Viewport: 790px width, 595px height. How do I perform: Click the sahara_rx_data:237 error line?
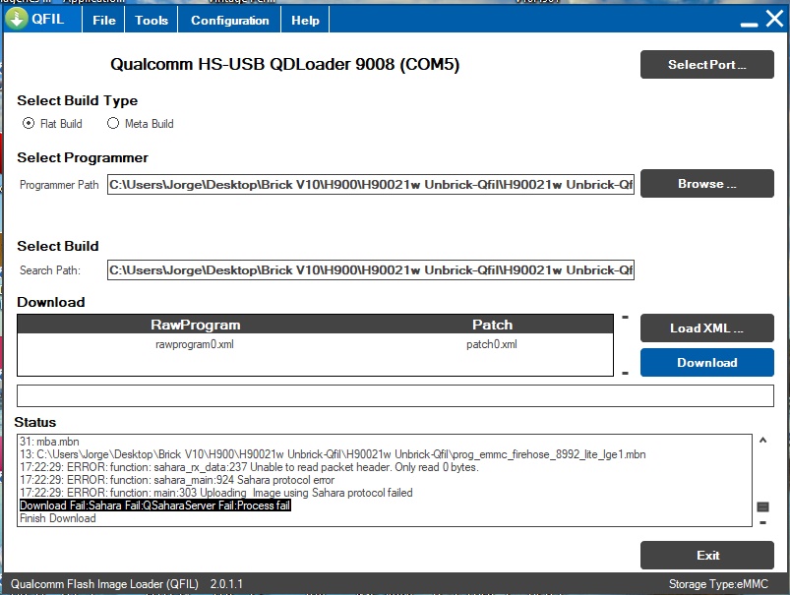coord(249,467)
